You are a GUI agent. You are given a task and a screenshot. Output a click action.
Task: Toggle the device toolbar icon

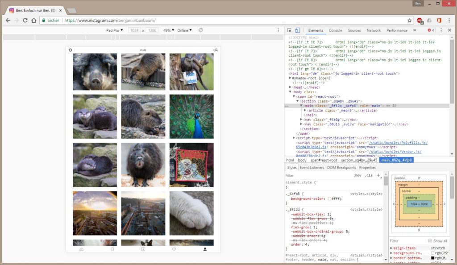tap(297, 30)
